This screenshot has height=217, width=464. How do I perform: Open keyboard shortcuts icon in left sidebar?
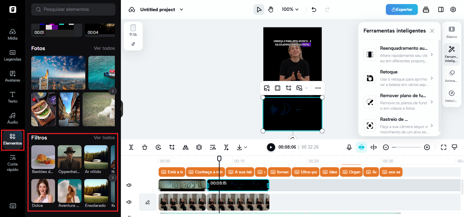(x=13, y=205)
